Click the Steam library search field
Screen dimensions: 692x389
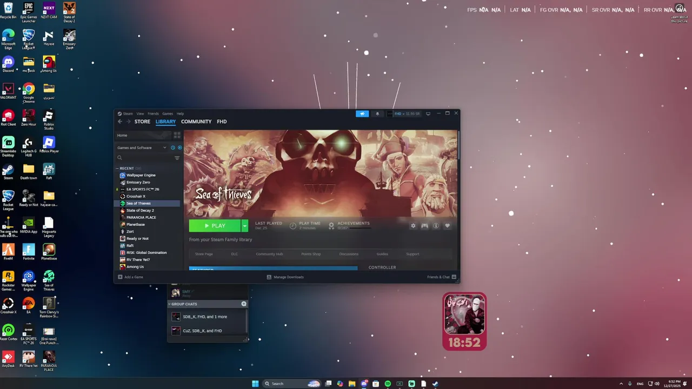[x=144, y=158]
